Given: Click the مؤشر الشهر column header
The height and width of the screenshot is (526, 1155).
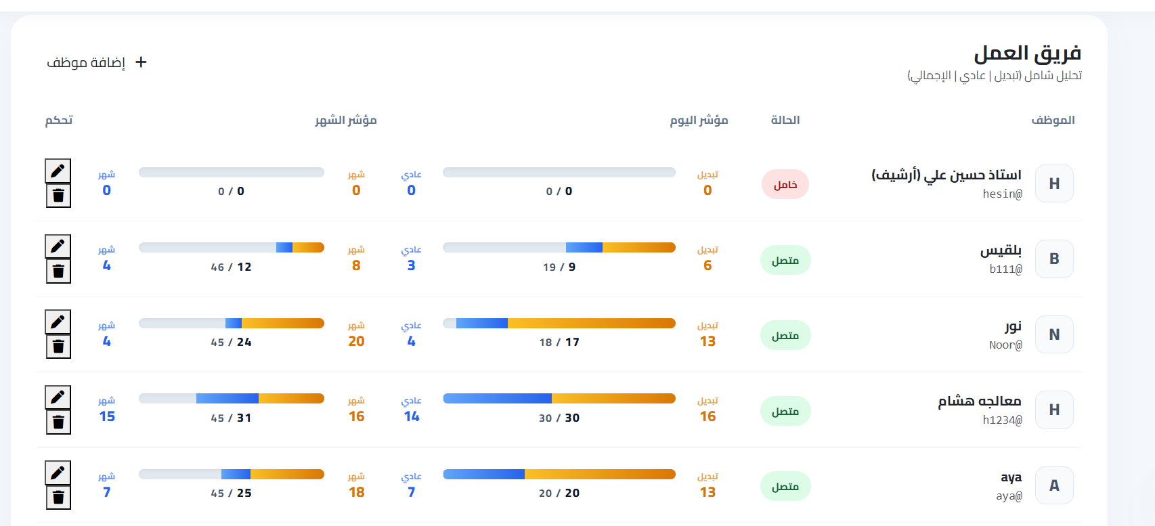Looking at the screenshot, I should (346, 120).
